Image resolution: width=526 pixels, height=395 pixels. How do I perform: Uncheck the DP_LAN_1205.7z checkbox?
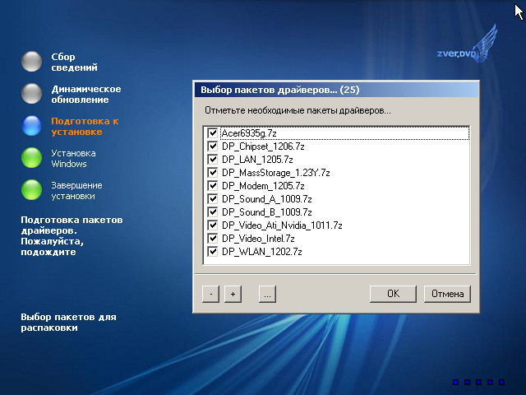[x=213, y=159]
